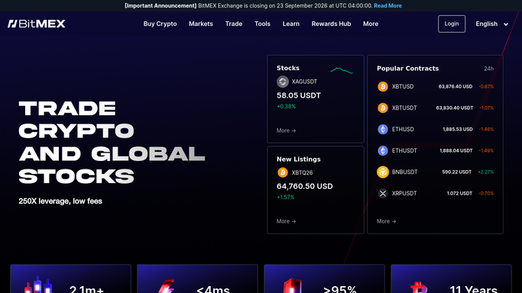Screen dimensions: 522x293
Task: Click the Stocks green sparkline chart
Action: (342, 70)
